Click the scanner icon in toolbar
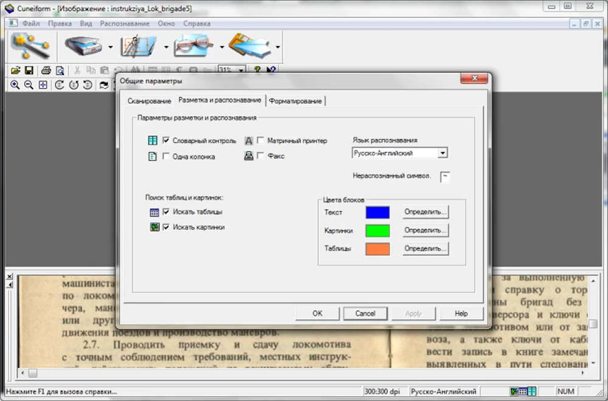 [83, 47]
